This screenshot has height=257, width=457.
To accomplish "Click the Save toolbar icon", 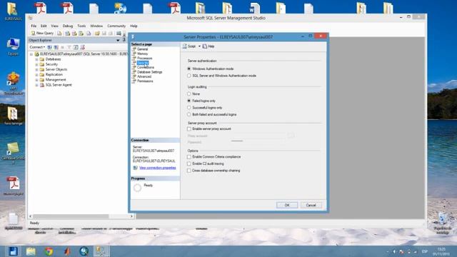I will (x=104, y=34).
